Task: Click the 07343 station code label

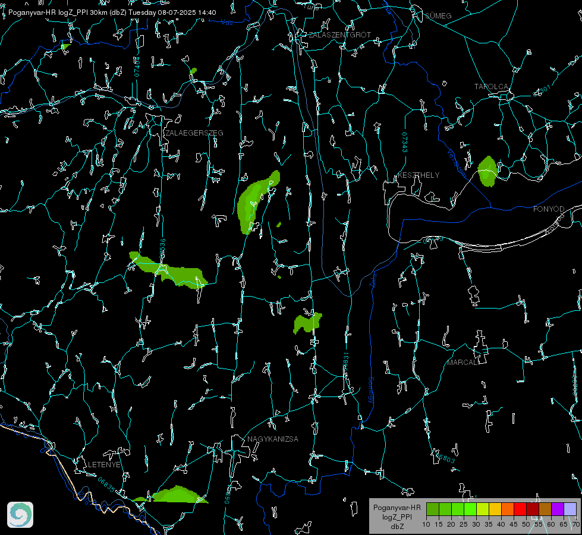Action: 405,143
